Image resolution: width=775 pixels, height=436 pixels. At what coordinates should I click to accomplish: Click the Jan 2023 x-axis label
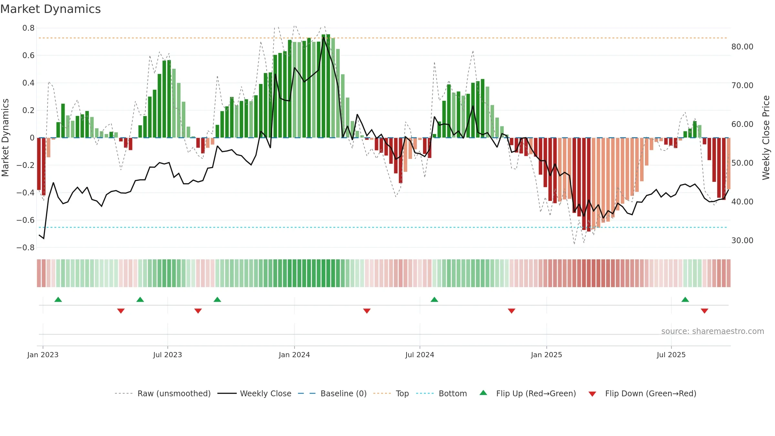(43, 355)
